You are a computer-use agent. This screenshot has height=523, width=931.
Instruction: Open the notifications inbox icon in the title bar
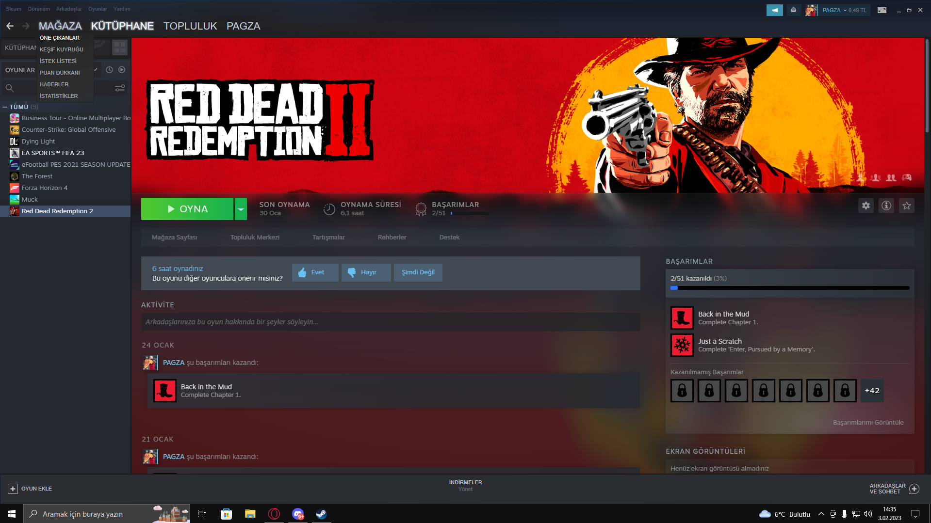pos(793,10)
